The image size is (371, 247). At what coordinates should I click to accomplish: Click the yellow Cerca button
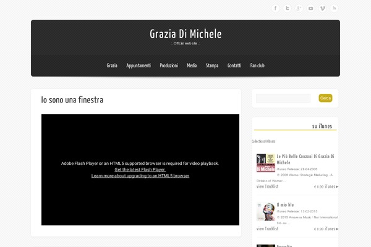tap(325, 98)
